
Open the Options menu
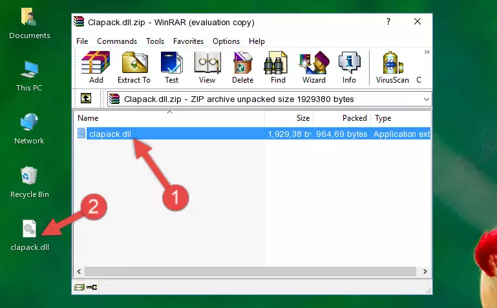[226, 41]
